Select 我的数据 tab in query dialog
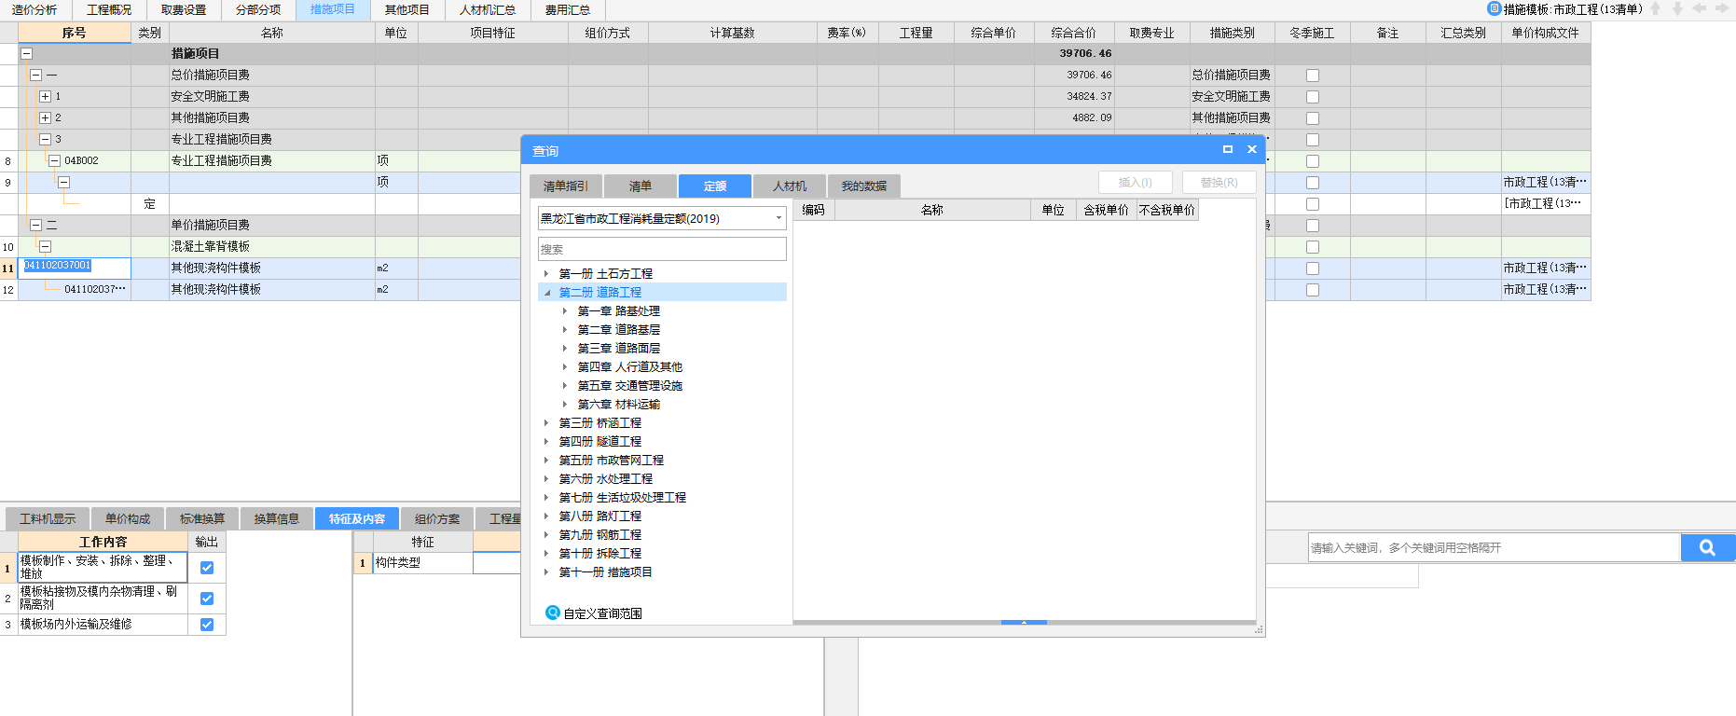Viewport: 1736px width, 716px height. 864,186
